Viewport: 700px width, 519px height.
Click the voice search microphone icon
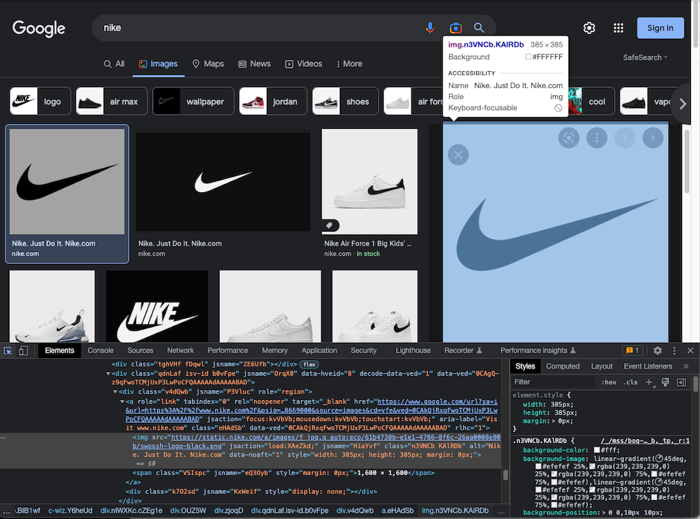(429, 28)
